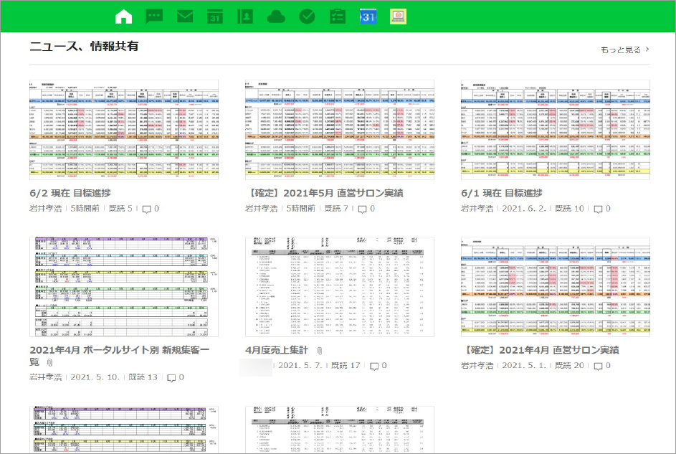This screenshot has height=454, width=676.
Task: Open the address book contacts icon
Action: click(246, 16)
